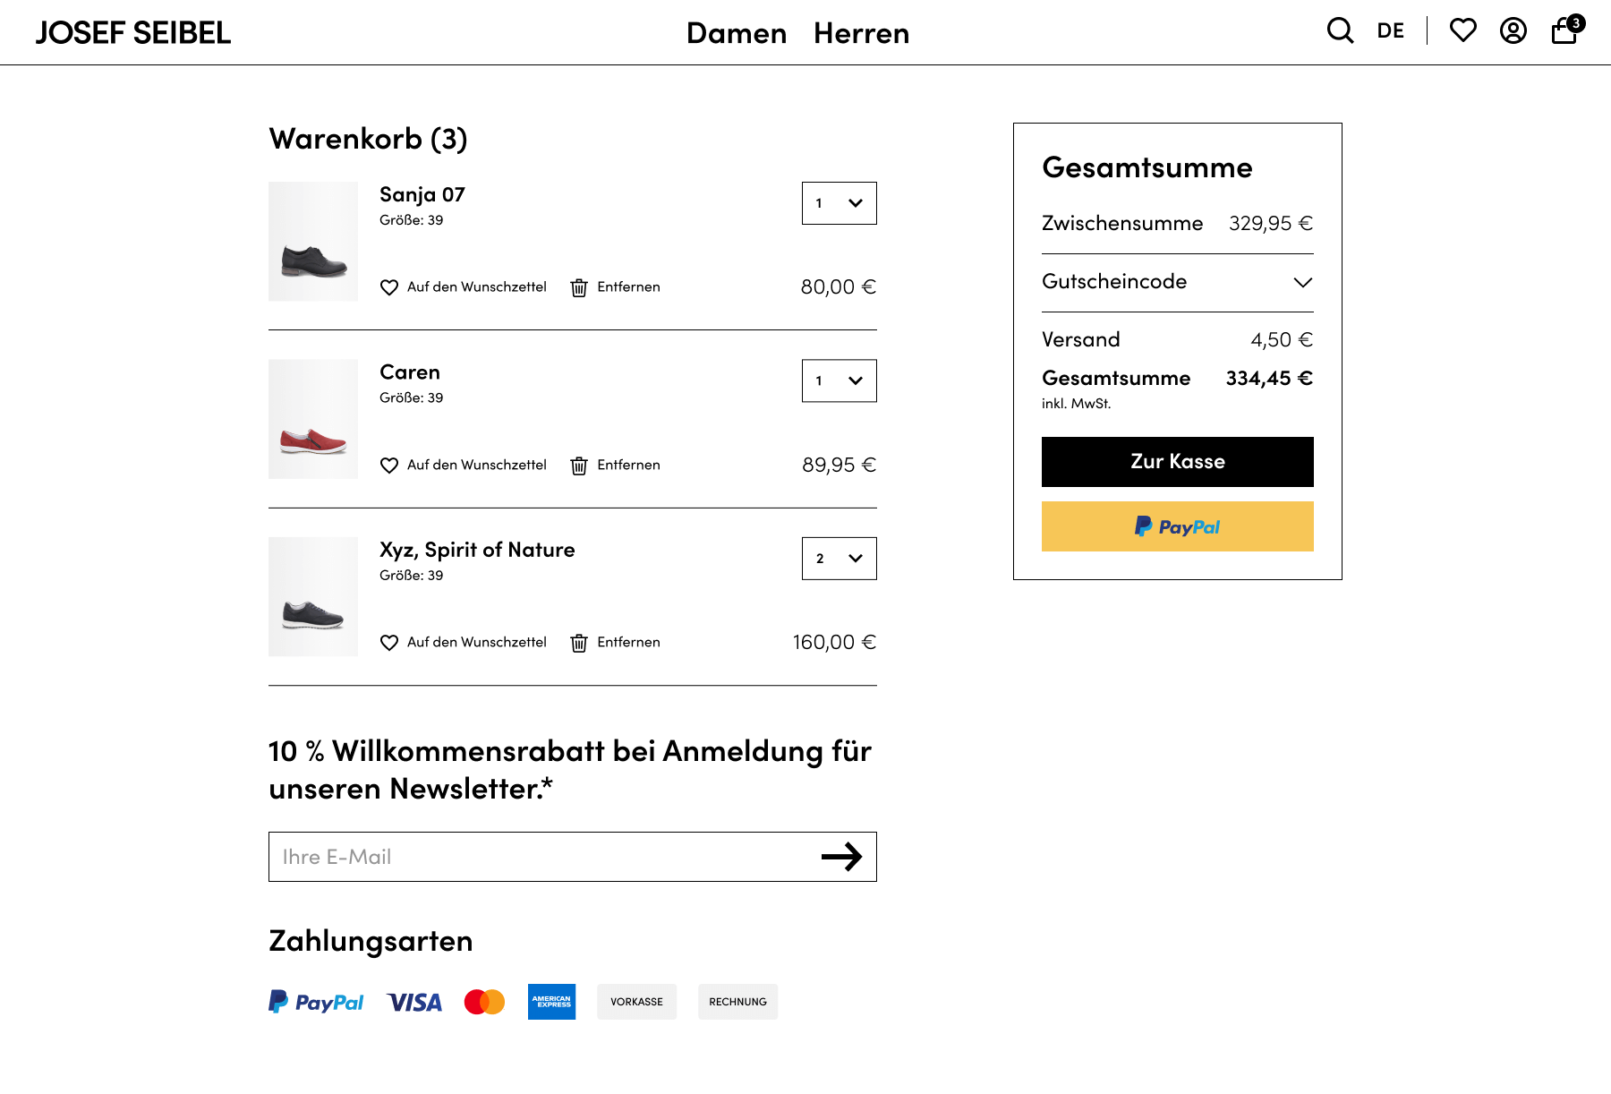Image resolution: width=1611 pixels, height=1094 pixels.
Task: Add Sanja 07 to the Wunschzettel
Action: click(x=476, y=287)
